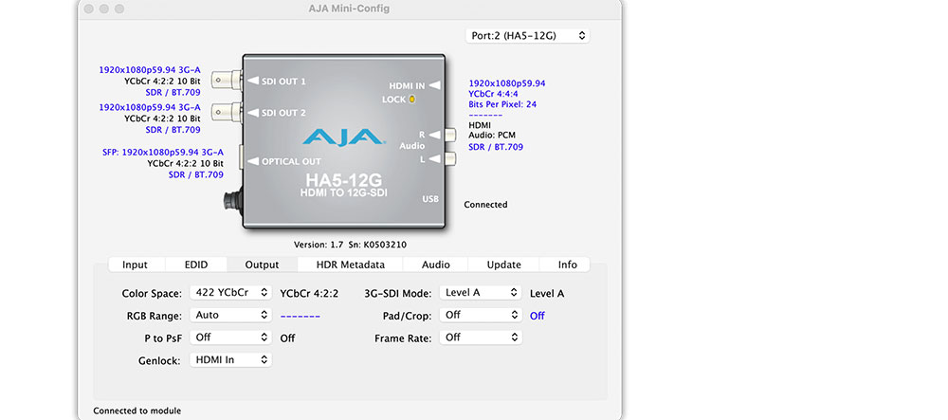Click the AJA logo on the device
Image resolution: width=948 pixels, height=420 pixels.
(x=343, y=136)
